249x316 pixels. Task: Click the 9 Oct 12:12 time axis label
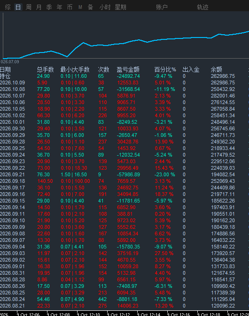pyautogui.click(x=119, y=314)
